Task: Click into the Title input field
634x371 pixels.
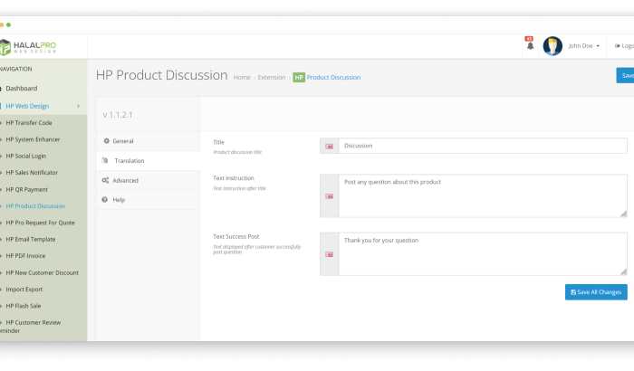Action: coord(482,146)
